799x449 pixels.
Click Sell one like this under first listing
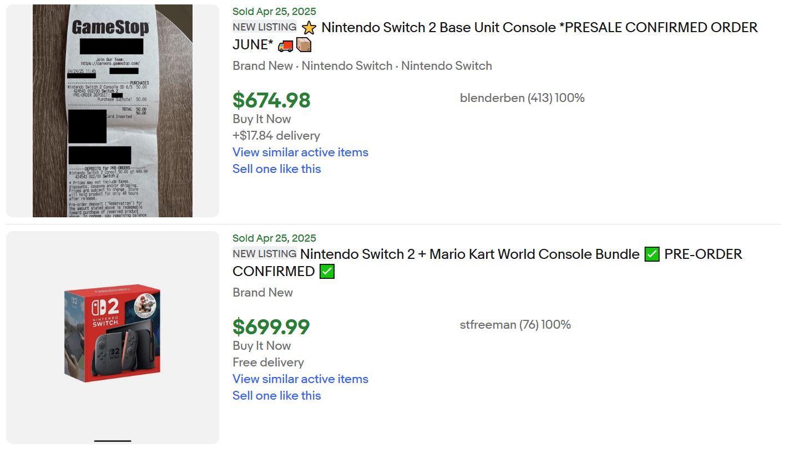[x=276, y=169]
